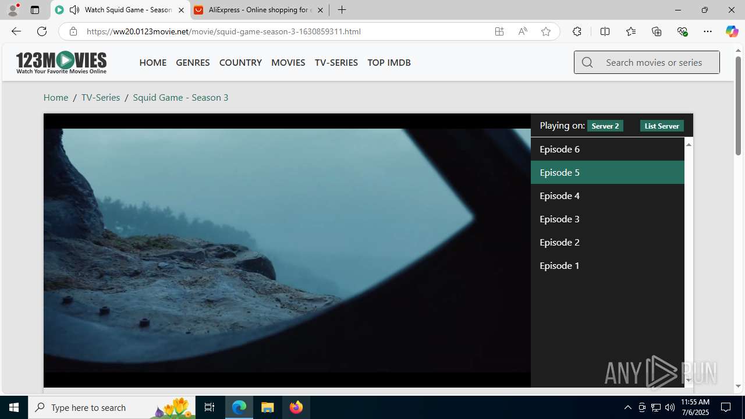Open the Read aloud icon

[x=523, y=31]
